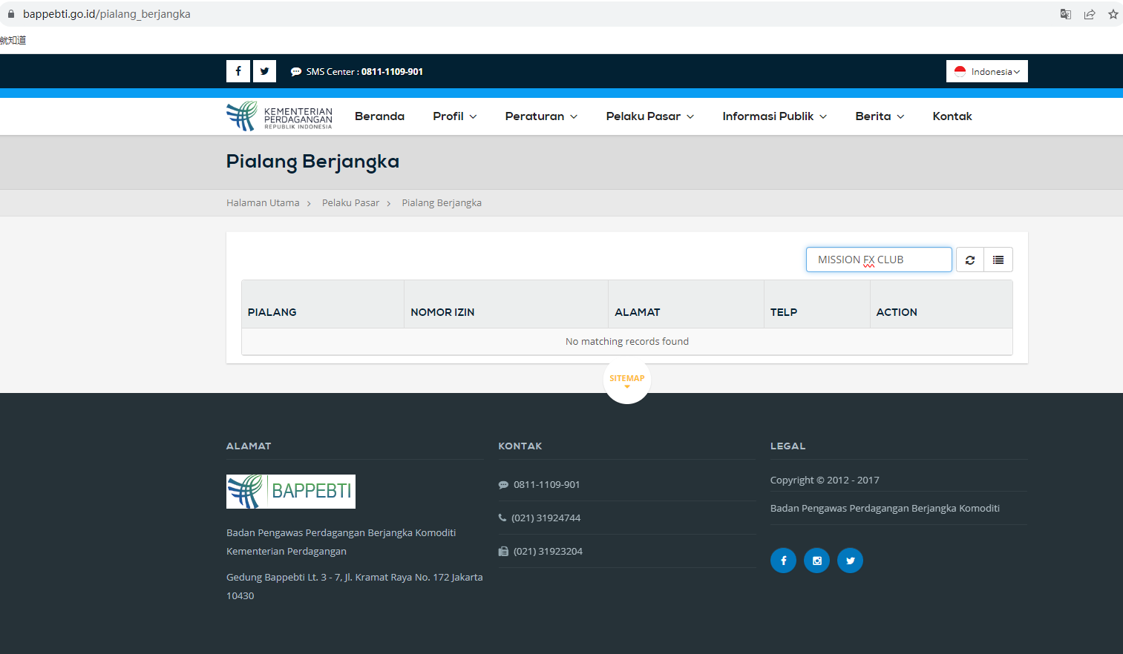The image size is (1123, 654).
Task: Expand Pelaku Pasar navigation dropdown
Action: click(649, 116)
